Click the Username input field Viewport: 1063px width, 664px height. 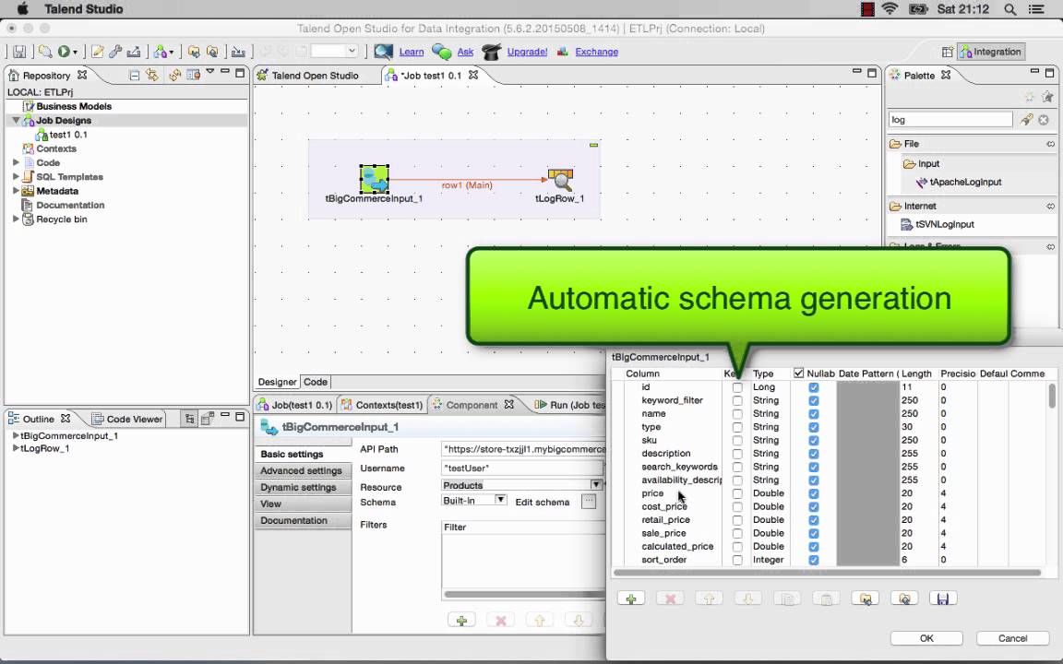click(x=522, y=468)
